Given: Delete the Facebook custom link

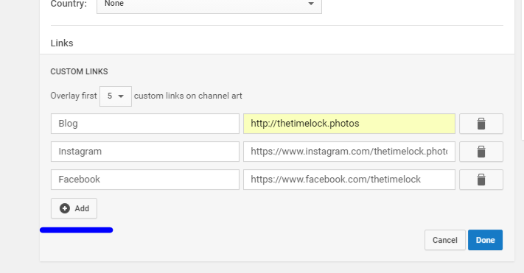Looking at the screenshot, I should click(x=481, y=180).
